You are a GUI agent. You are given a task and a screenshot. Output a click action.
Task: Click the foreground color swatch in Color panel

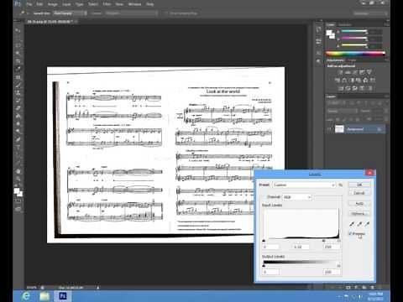329,33
